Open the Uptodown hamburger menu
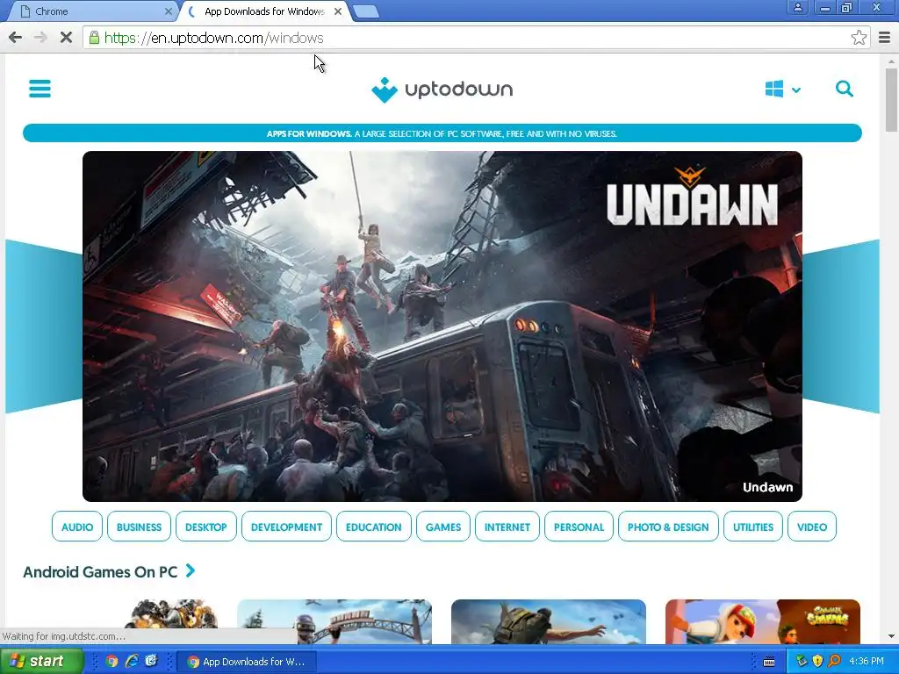The height and width of the screenshot is (674, 899). click(x=40, y=89)
